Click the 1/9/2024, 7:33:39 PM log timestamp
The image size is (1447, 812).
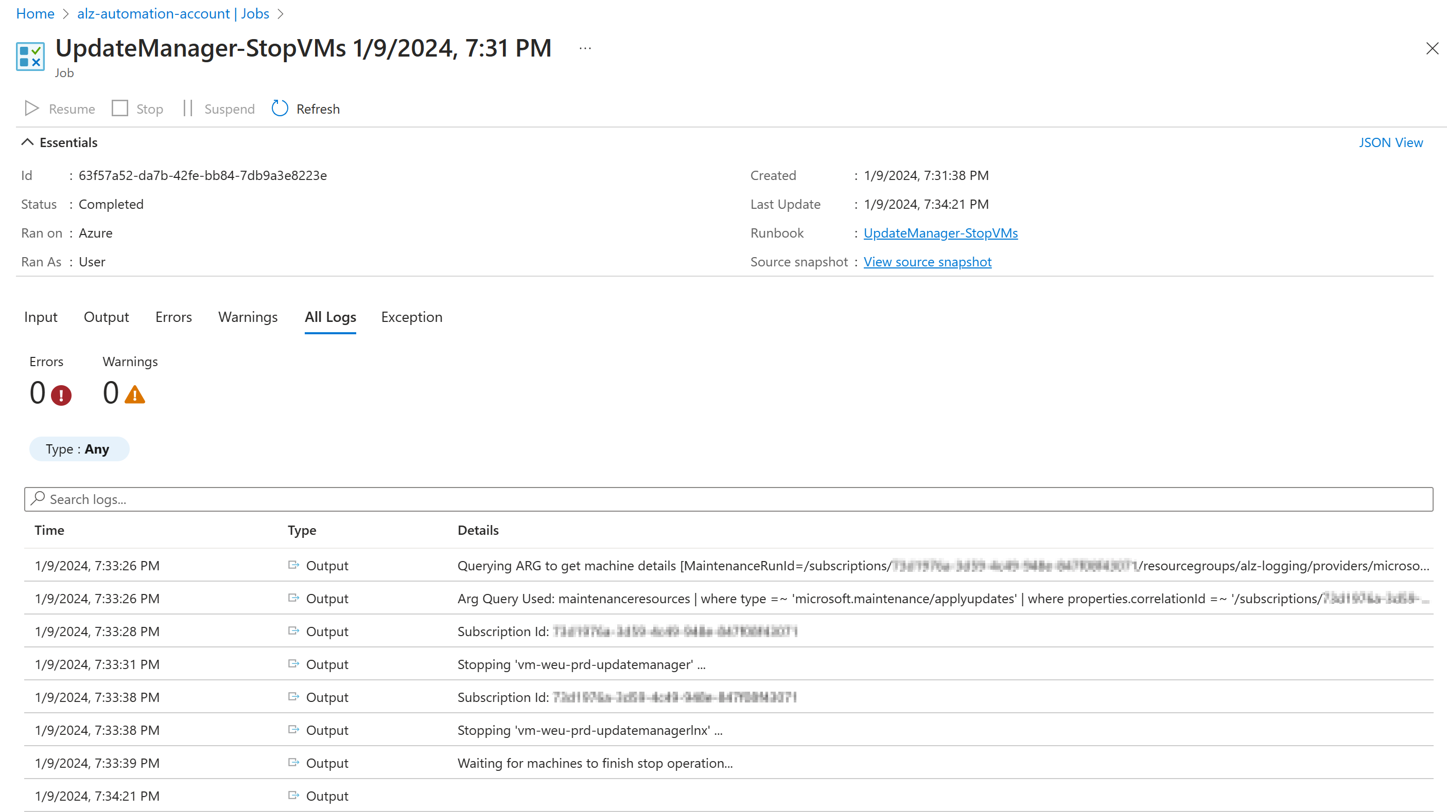[x=97, y=763]
